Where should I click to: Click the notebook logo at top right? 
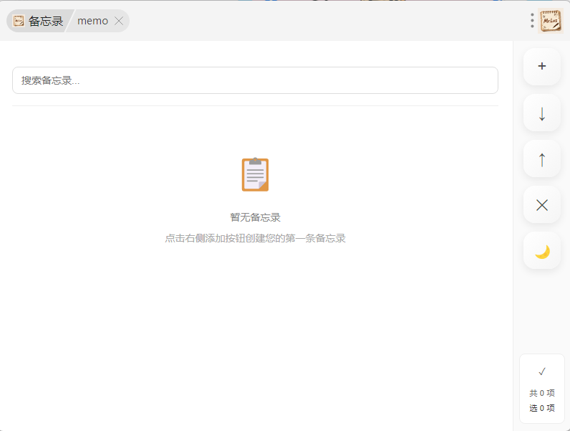(x=551, y=21)
